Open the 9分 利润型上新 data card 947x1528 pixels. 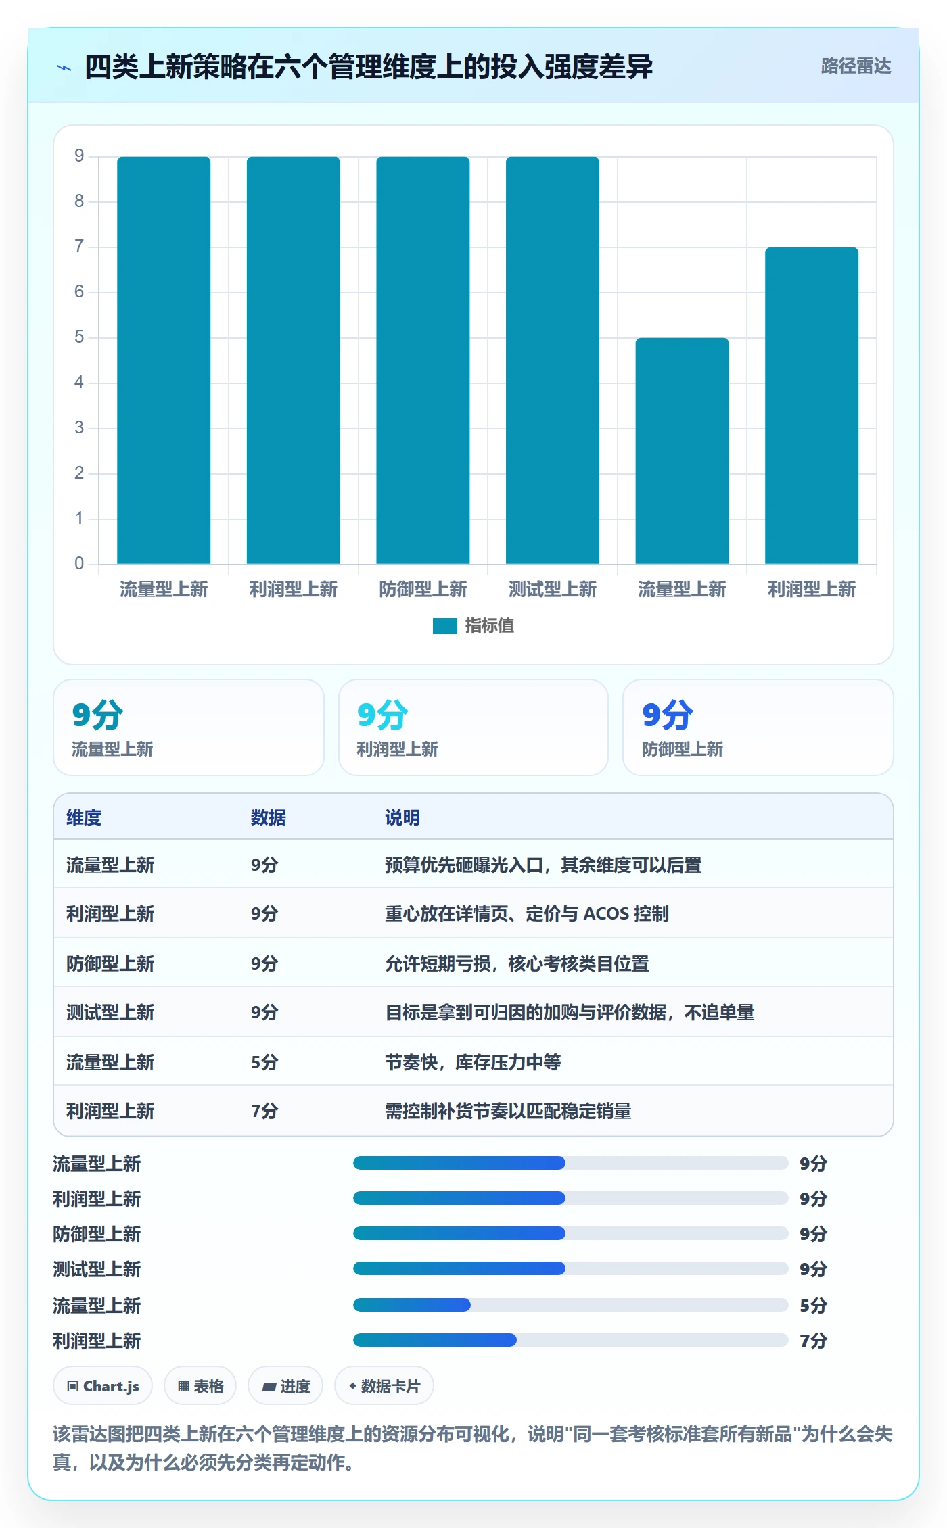pos(473,727)
